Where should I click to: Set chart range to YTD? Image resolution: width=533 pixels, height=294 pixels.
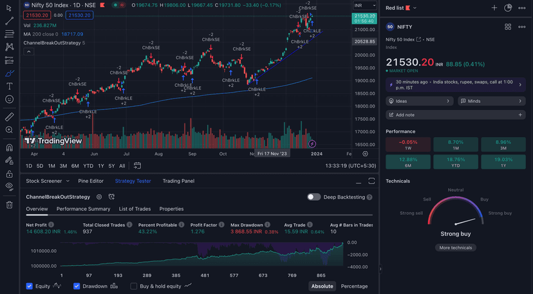pyautogui.click(x=88, y=166)
